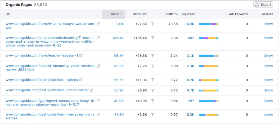
Task: Click the Backlinks column header
Action: pyautogui.click(x=266, y=14)
